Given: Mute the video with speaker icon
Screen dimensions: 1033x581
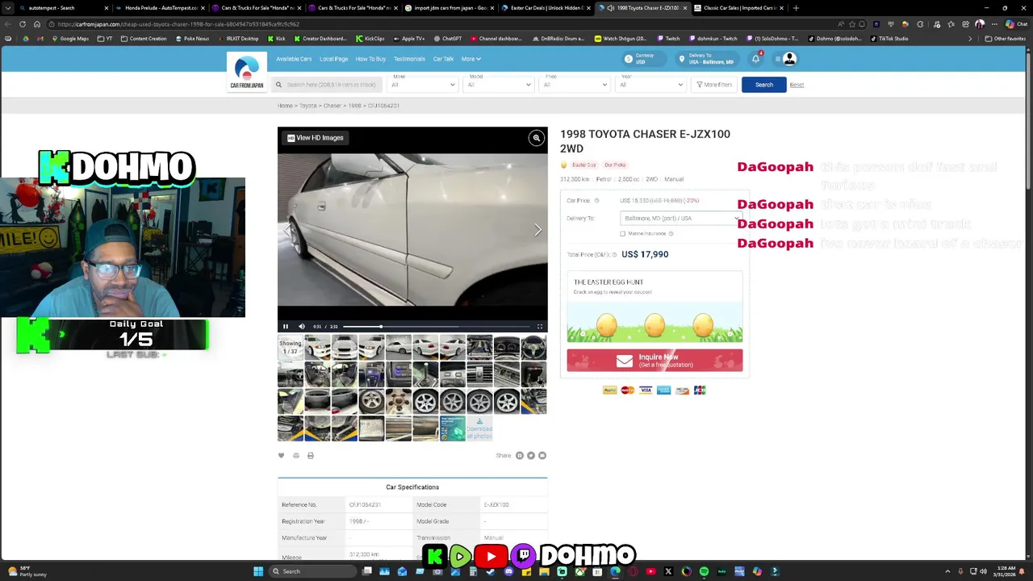Looking at the screenshot, I should tap(302, 327).
